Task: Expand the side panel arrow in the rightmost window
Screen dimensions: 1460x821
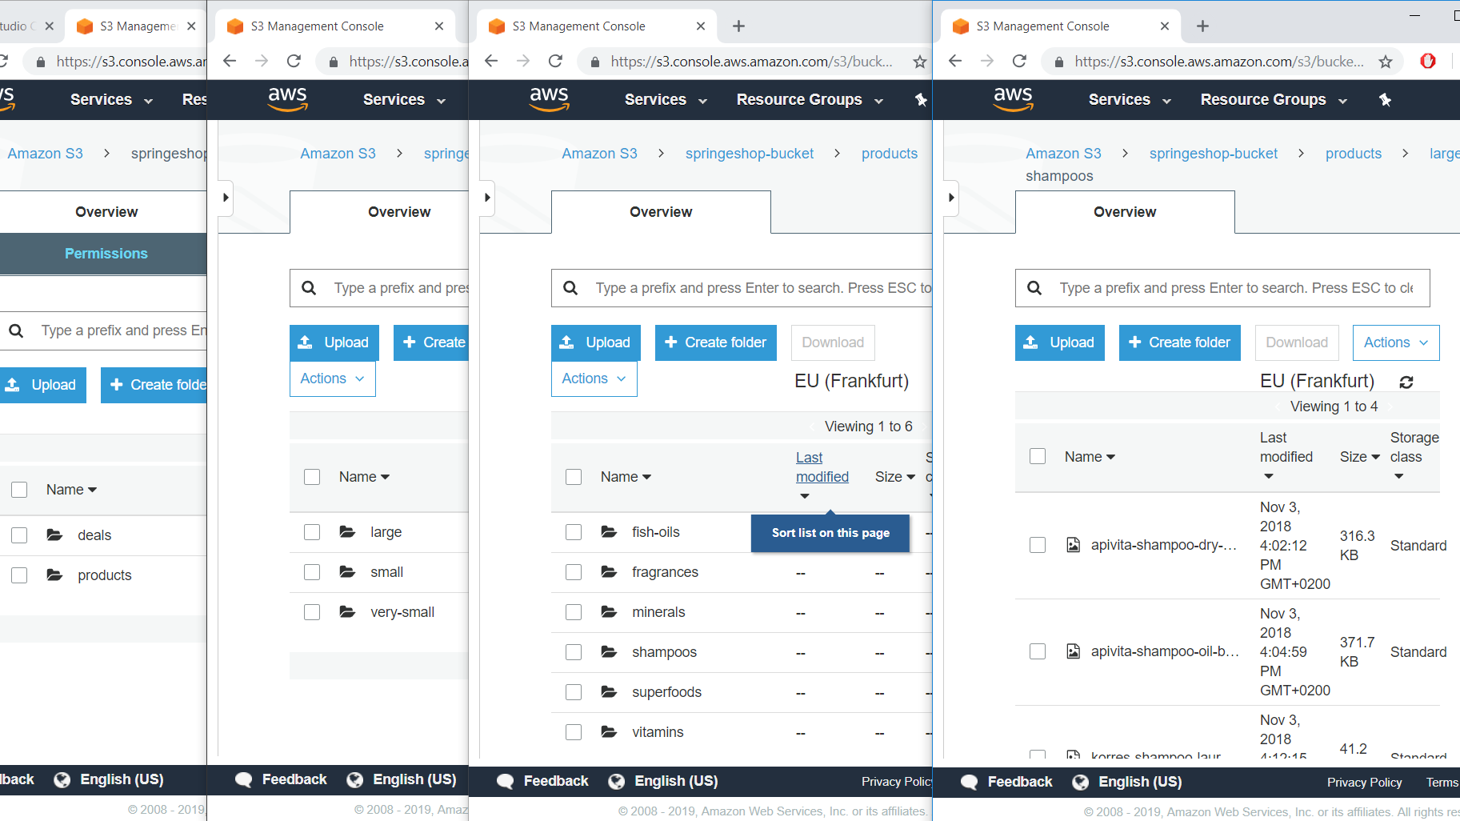Action: (951, 197)
